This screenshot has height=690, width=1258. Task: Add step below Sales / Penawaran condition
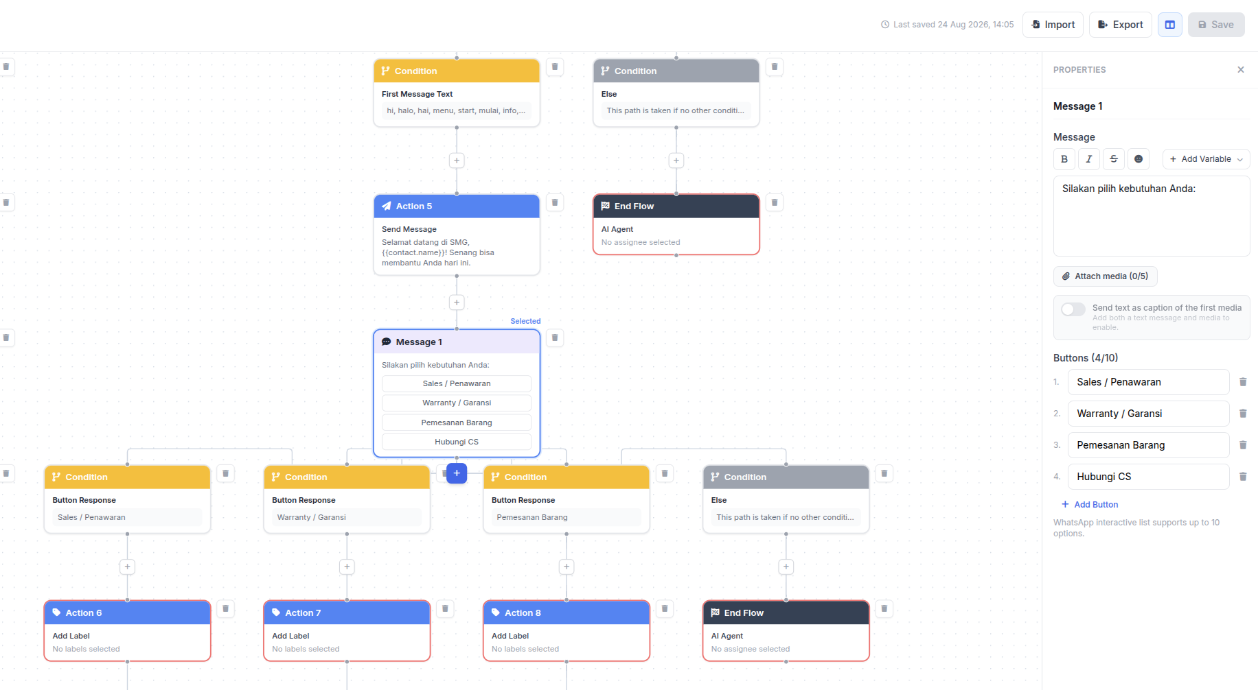127,567
